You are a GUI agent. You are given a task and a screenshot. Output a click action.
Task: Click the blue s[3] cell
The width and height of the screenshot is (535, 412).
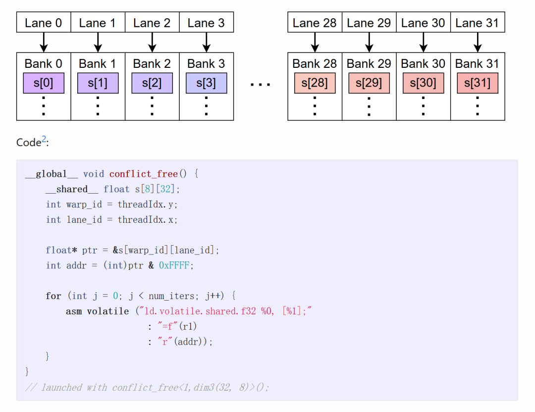[x=206, y=83]
